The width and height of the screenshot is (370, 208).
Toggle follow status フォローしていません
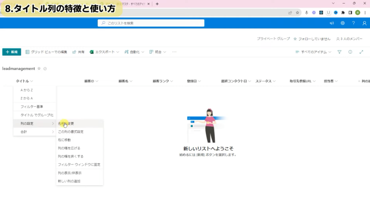(x=312, y=39)
